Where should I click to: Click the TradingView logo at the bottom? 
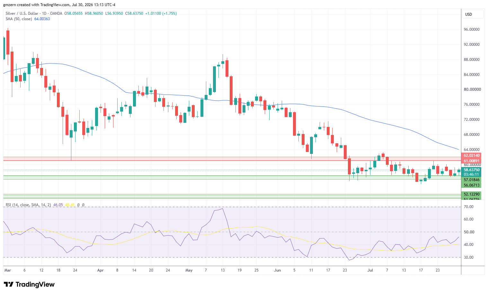29,284
